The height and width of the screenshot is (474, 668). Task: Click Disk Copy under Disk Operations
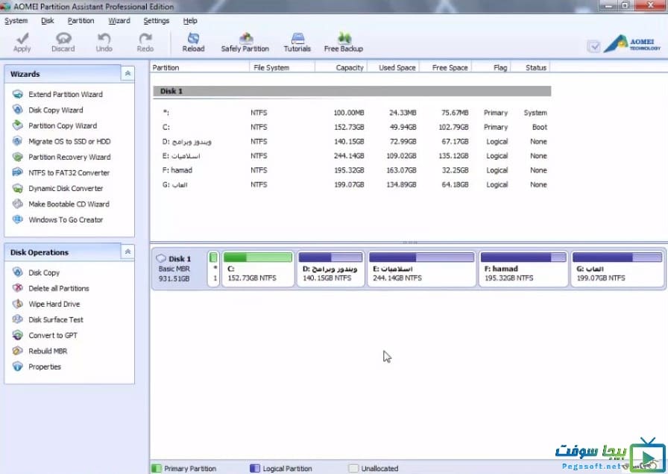pyautogui.click(x=44, y=272)
